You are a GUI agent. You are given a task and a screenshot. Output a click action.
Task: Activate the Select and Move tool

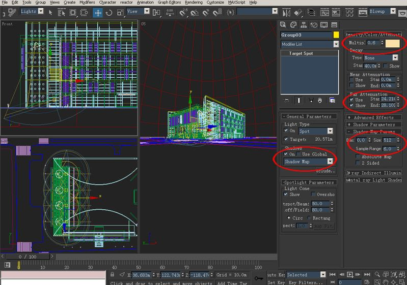[x=98, y=12]
